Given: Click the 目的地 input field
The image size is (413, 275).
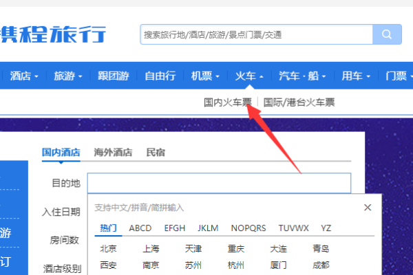Looking at the screenshot, I should [218, 183].
